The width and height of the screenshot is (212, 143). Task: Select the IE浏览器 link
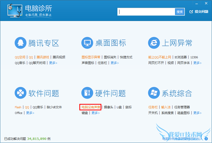click(181, 57)
